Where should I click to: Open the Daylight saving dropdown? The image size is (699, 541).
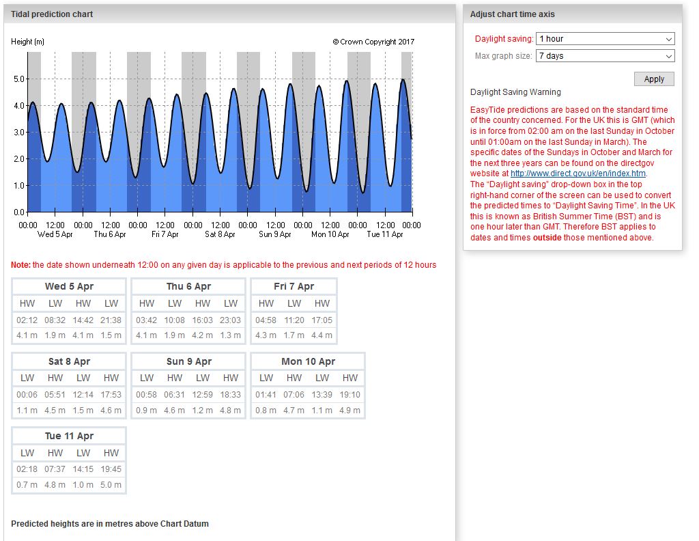click(605, 39)
